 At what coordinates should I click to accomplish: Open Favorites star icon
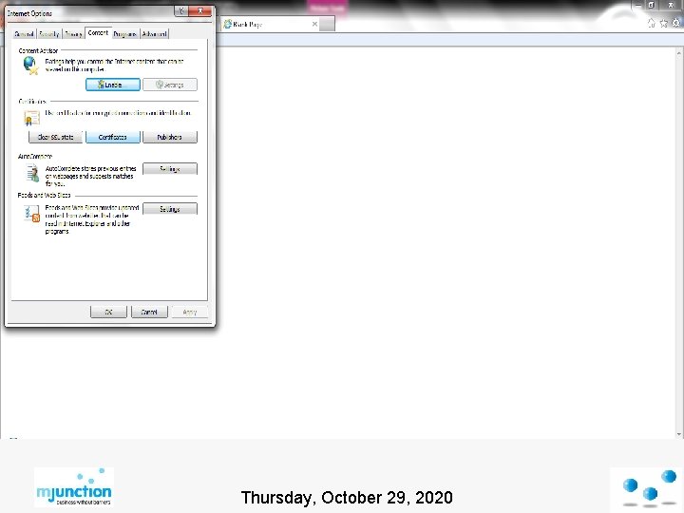(663, 24)
